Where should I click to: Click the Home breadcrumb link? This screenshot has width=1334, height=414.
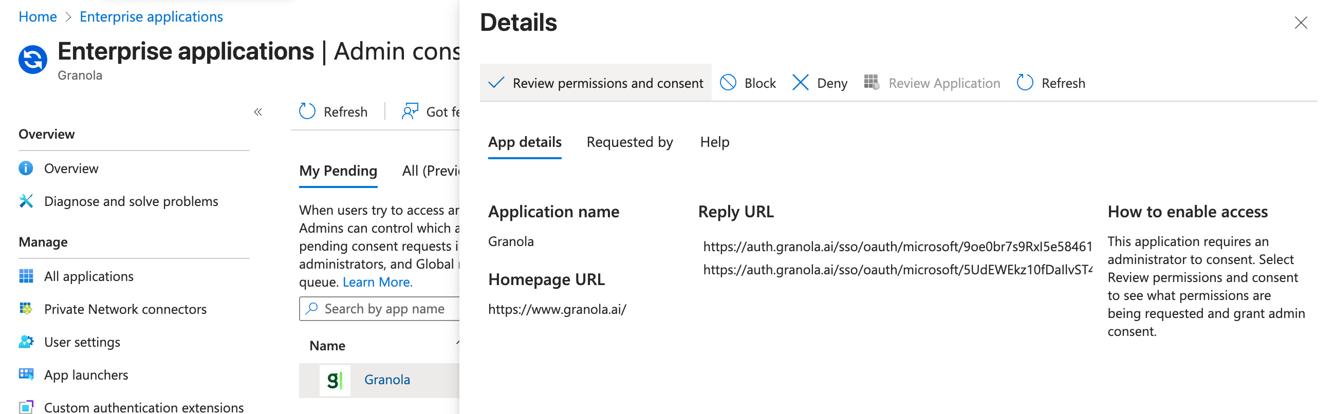coord(38,16)
